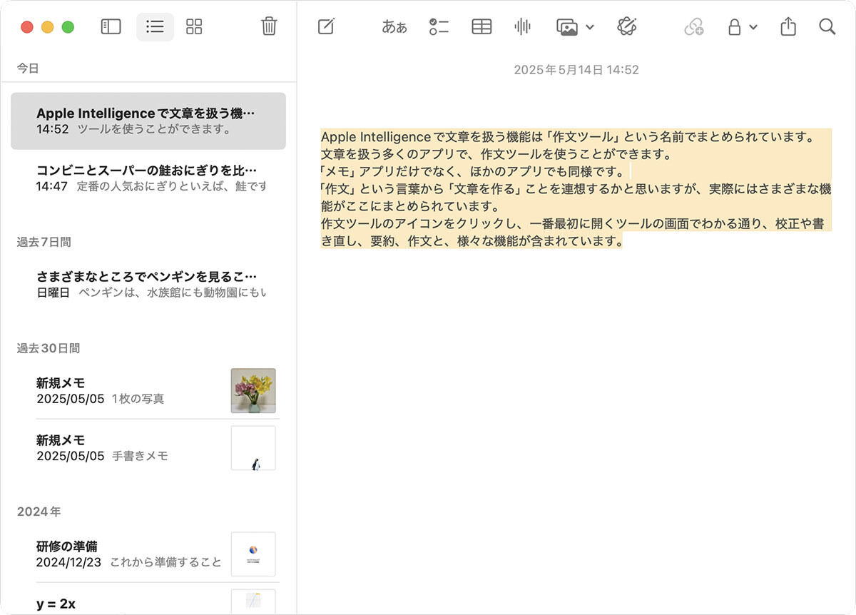Open the 研修の準備 note
Viewport: 856px width, 615px height.
(148, 554)
